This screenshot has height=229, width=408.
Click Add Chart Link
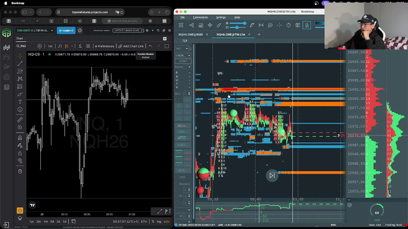point(131,46)
